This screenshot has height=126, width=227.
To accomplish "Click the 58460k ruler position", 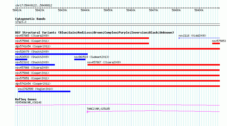I will pyautogui.click(x=131, y=10).
